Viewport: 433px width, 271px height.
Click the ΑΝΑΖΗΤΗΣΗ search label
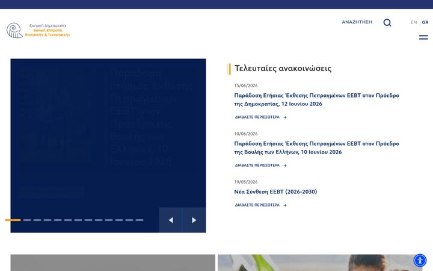(x=357, y=22)
